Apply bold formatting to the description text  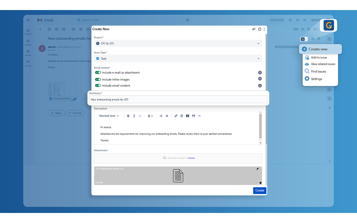click(x=128, y=116)
